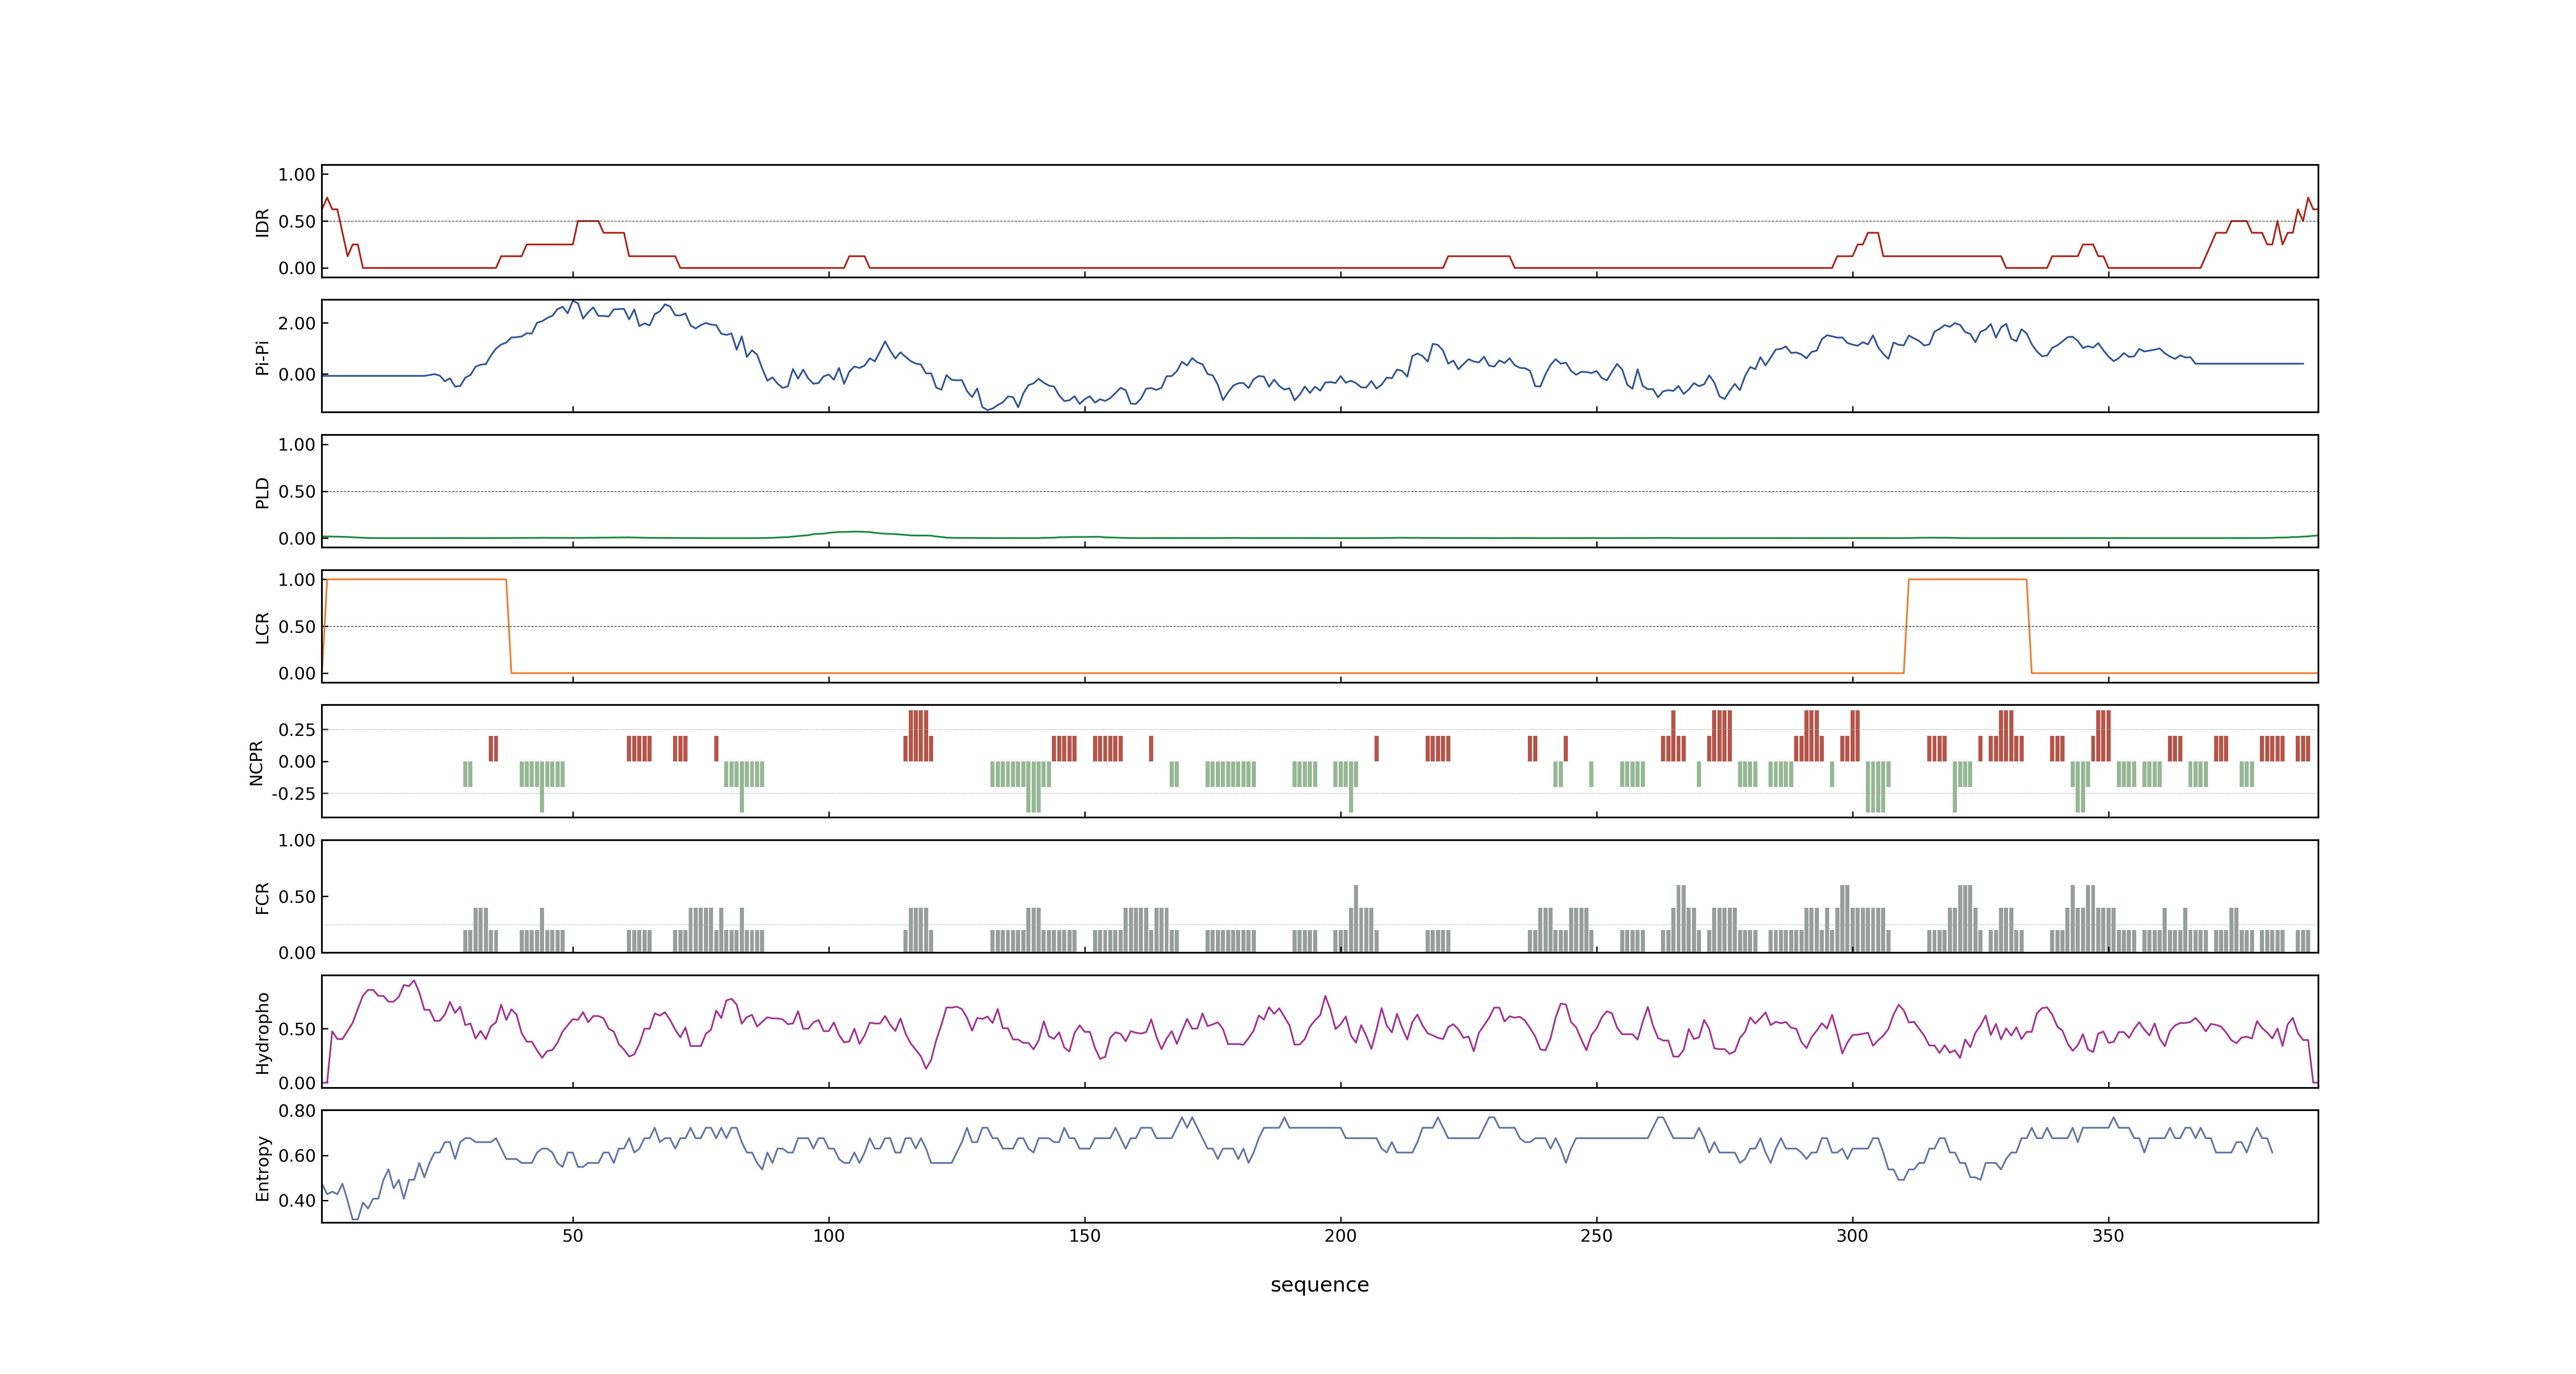Click the LCR y-axis label
Viewport: 2576px width, 1374px height.
262,628
